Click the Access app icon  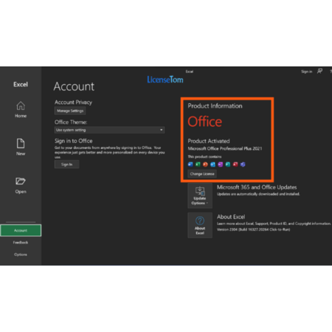click(x=235, y=165)
